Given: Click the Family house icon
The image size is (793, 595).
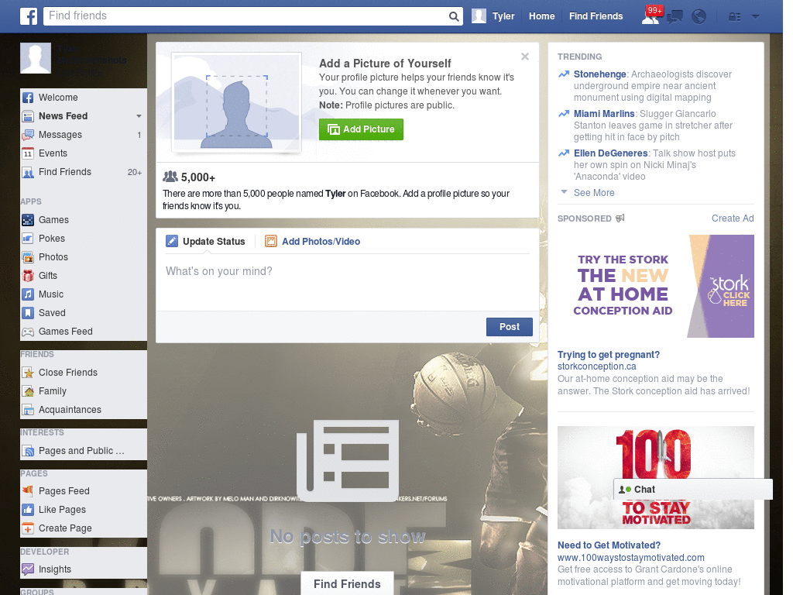Looking at the screenshot, I should tap(28, 391).
